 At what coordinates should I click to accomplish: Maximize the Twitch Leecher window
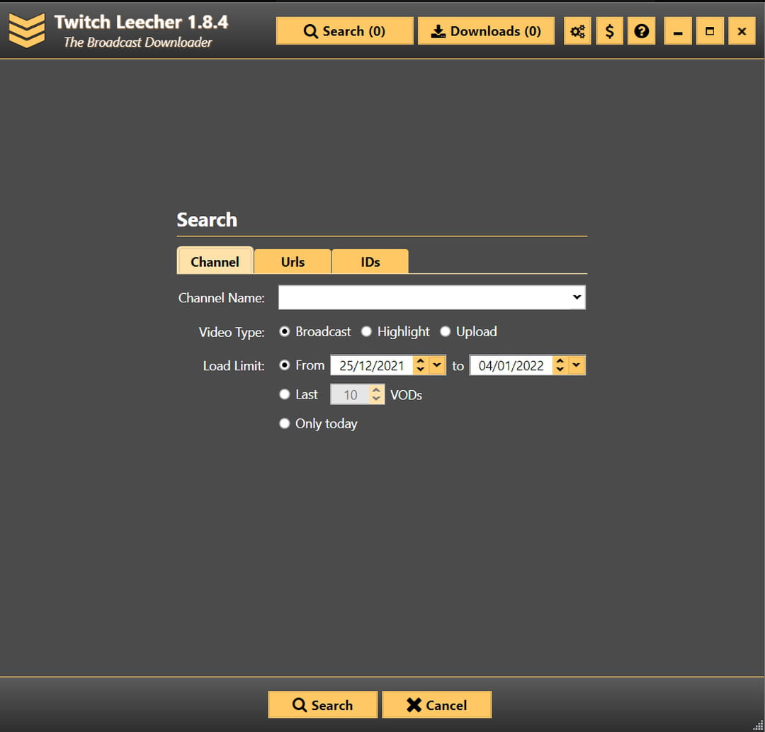[710, 31]
